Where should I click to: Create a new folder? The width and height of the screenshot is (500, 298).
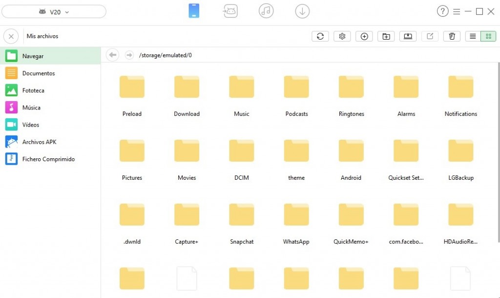(386, 36)
